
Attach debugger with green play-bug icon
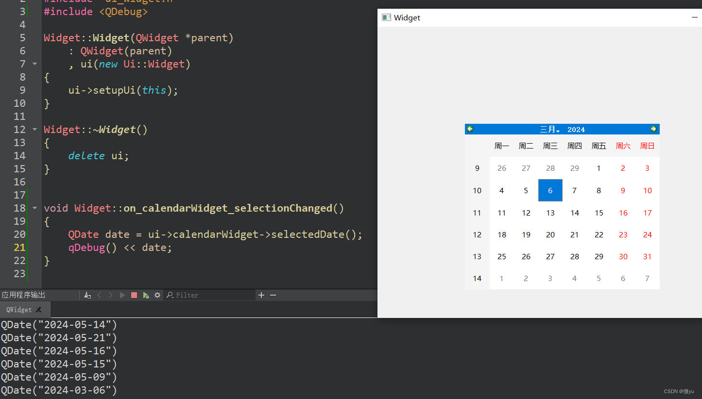146,295
